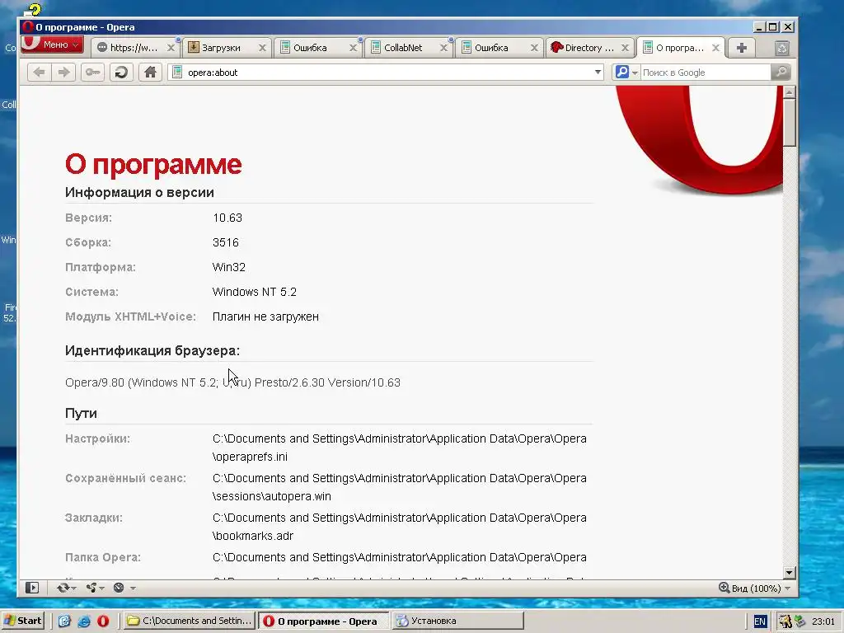
Task: Open the red Opera Меню button
Action: coord(52,45)
